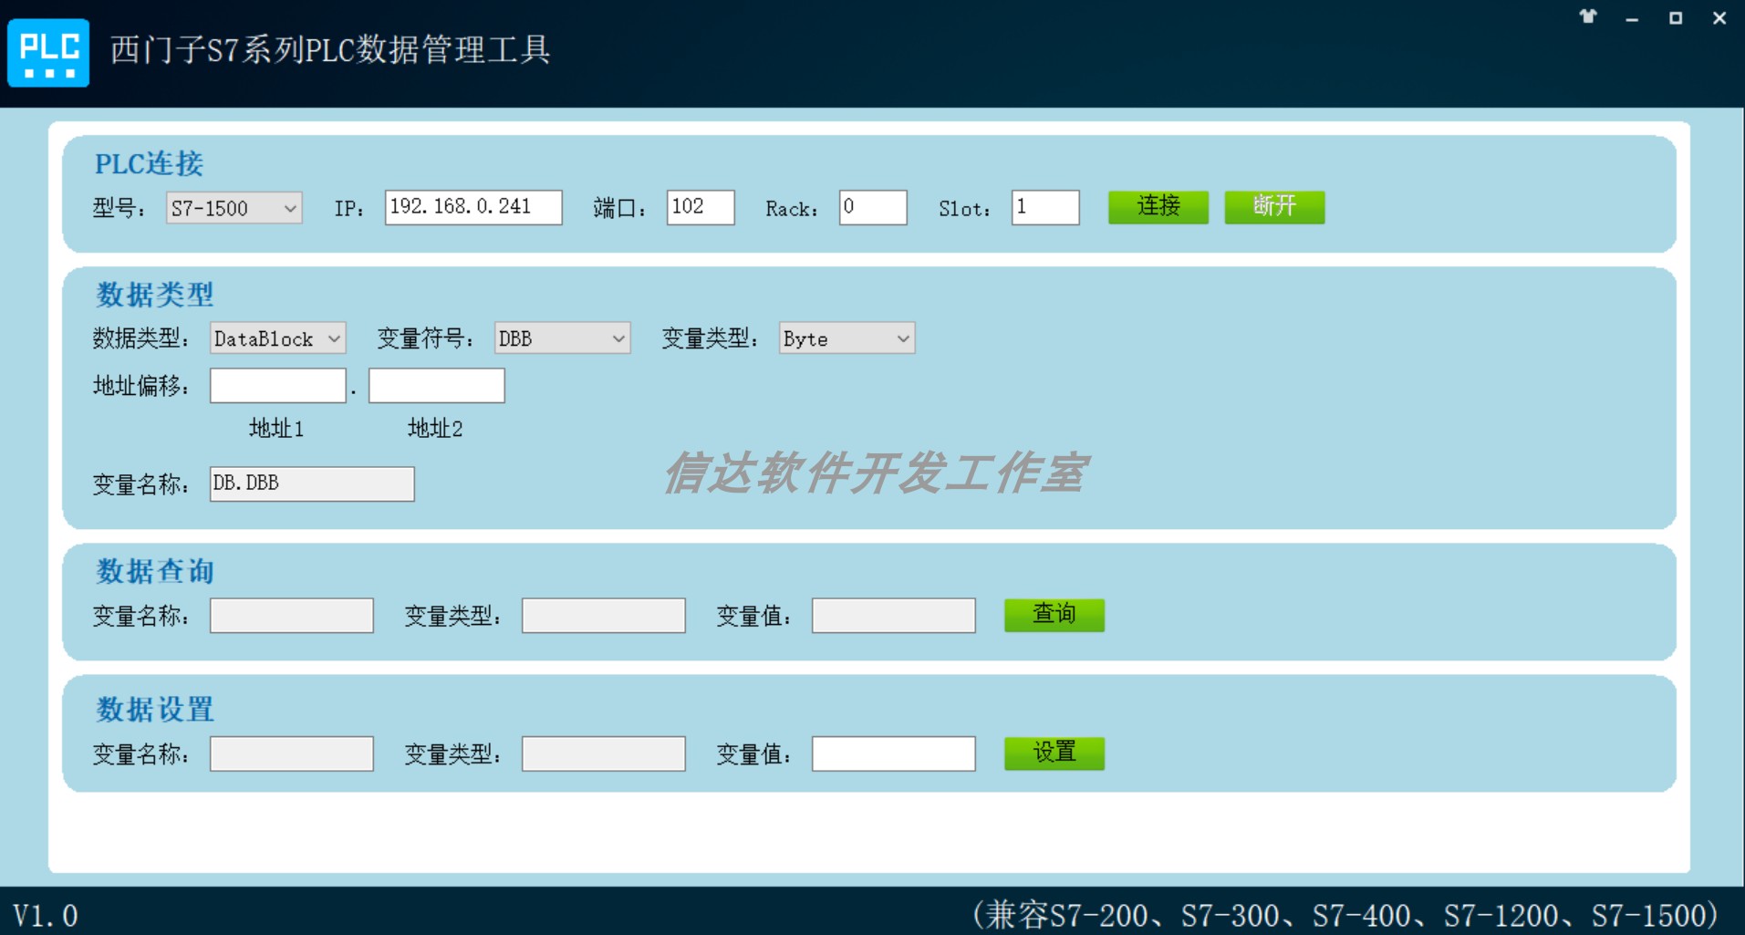Image resolution: width=1745 pixels, height=935 pixels.
Task: Expand the 变量类型 Byte dropdown
Action: click(x=847, y=338)
